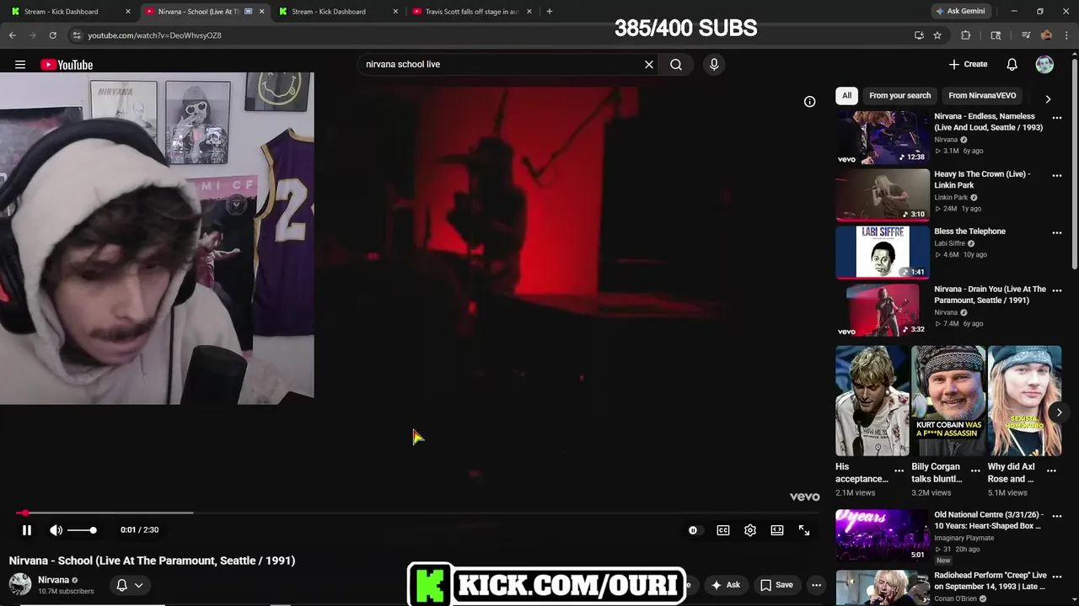
Task: Select the 'All' filter chip
Action: pyautogui.click(x=847, y=96)
